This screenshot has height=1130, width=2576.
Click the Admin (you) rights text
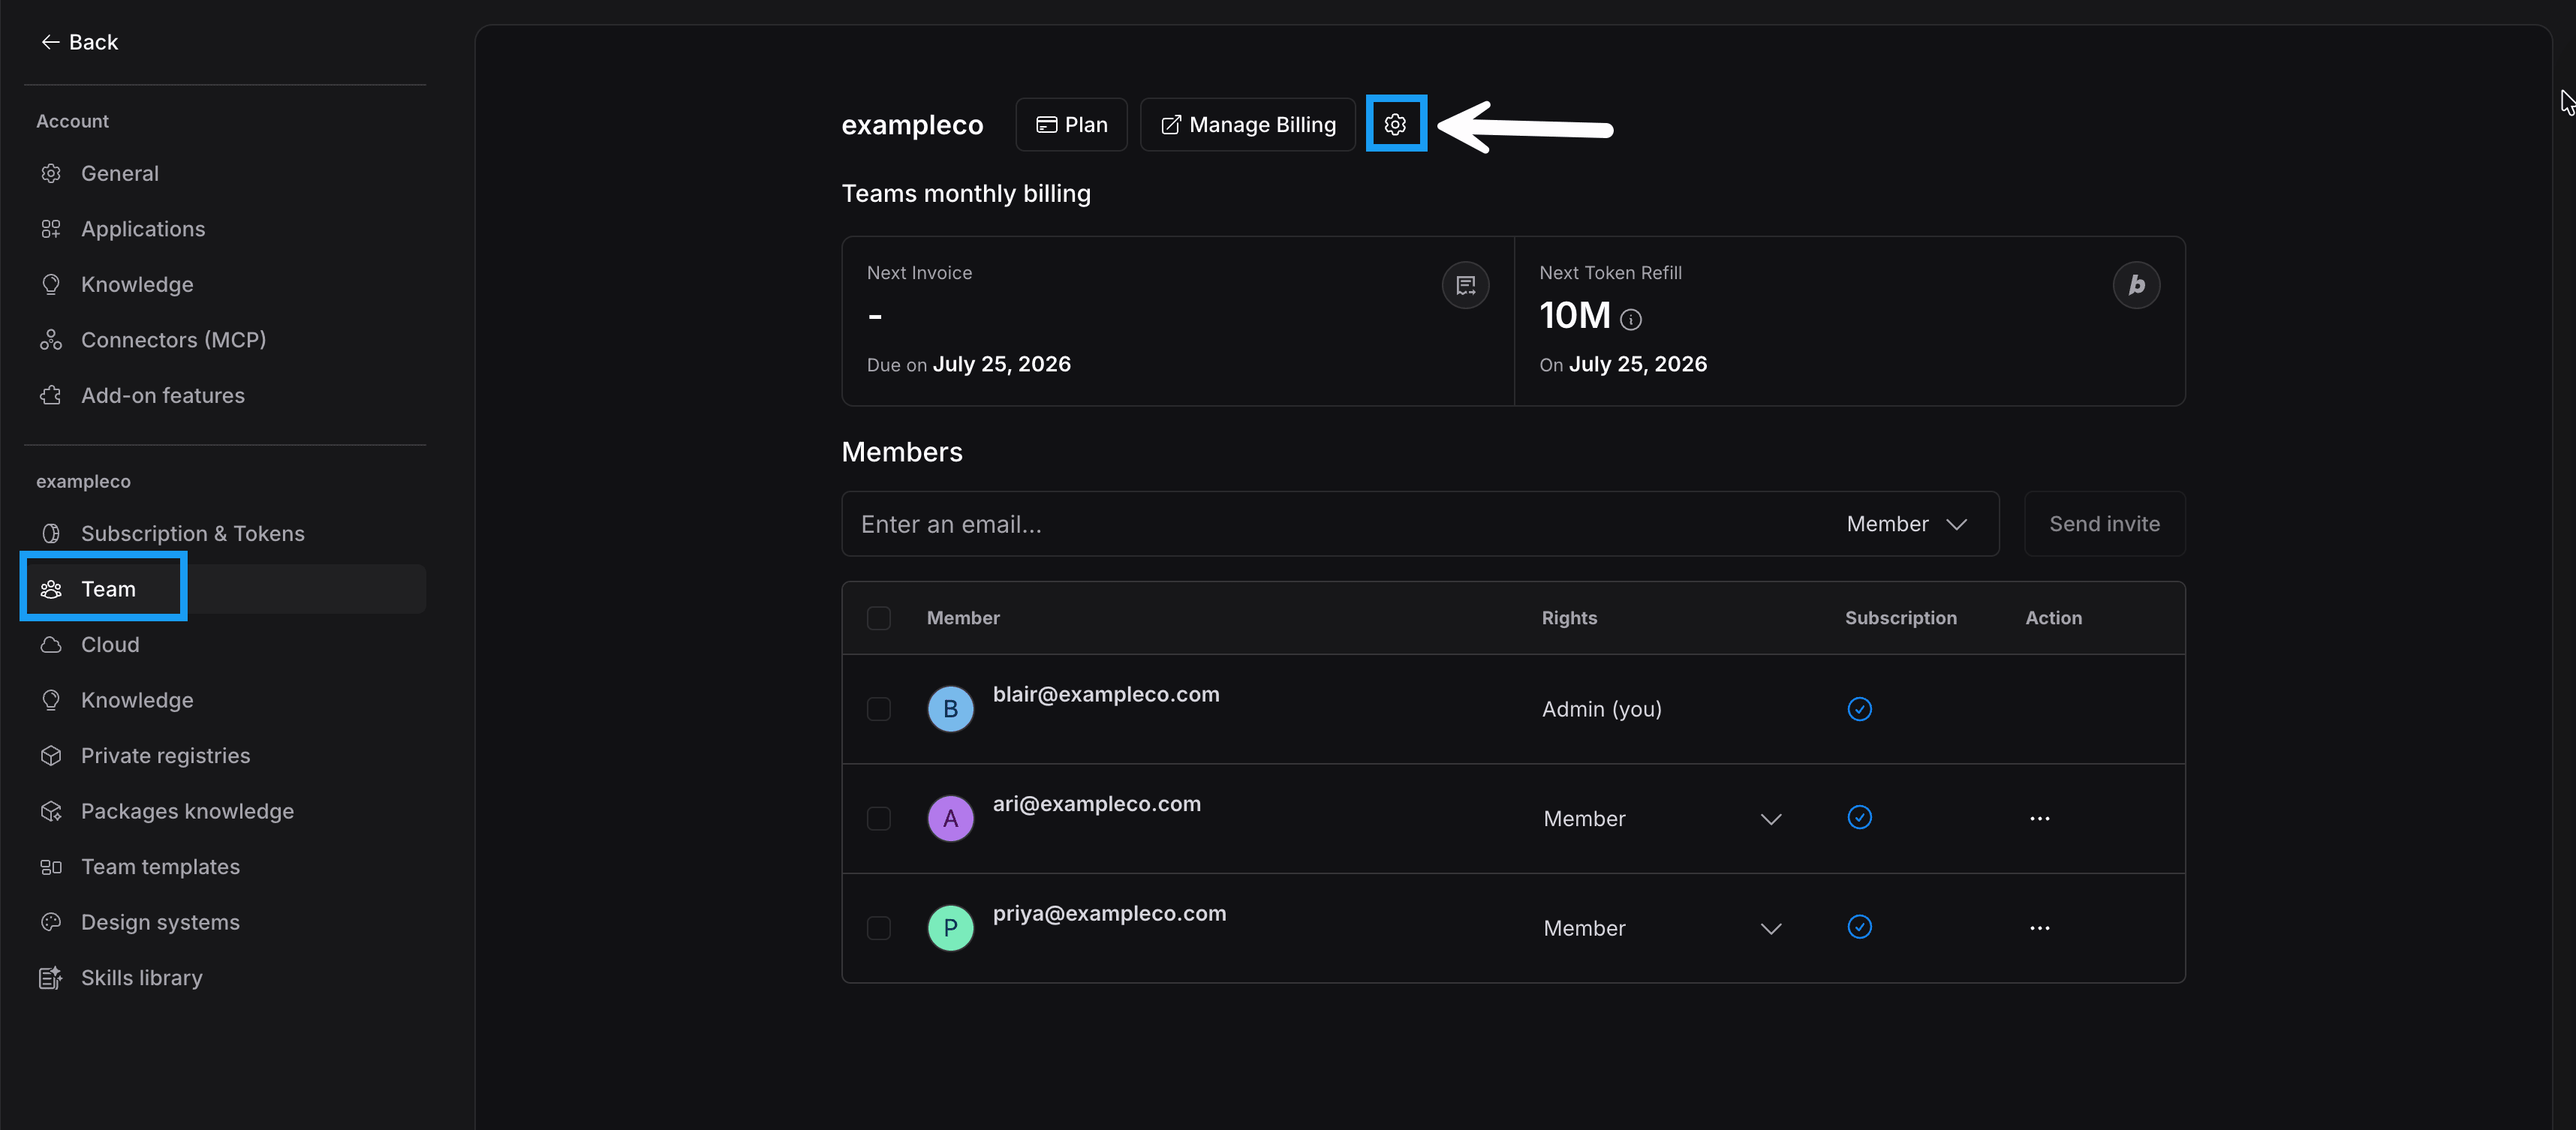1601,709
